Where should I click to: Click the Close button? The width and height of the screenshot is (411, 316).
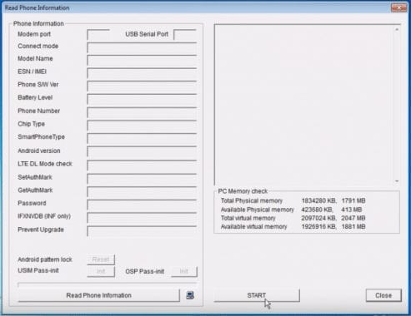point(383,295)
